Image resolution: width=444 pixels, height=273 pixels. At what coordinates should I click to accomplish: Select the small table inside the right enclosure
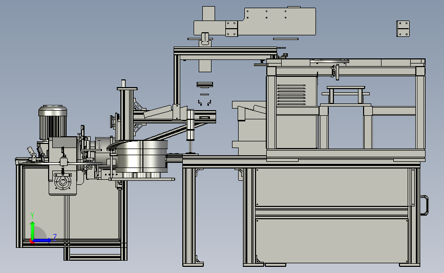point(346,95)
